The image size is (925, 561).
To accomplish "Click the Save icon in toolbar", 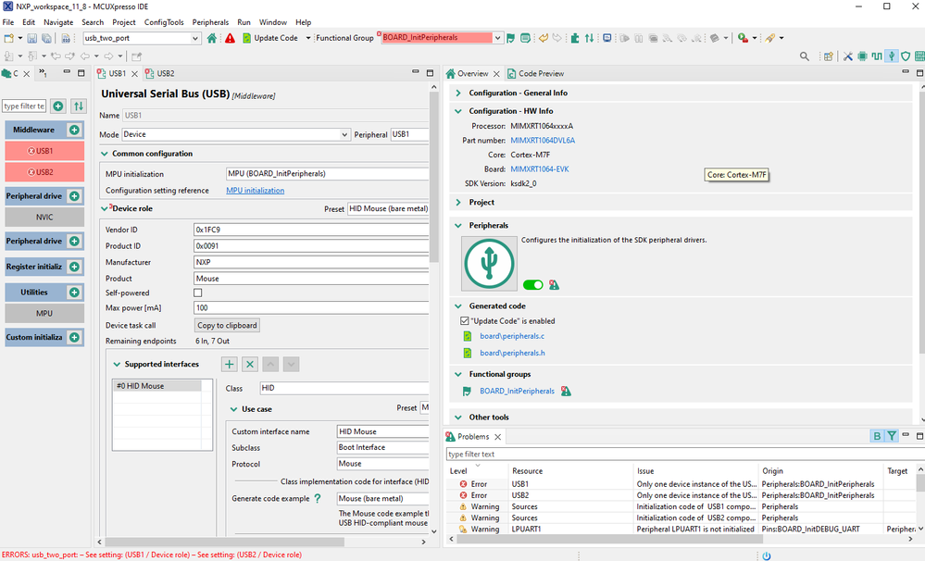I will (x=31, y=38).
